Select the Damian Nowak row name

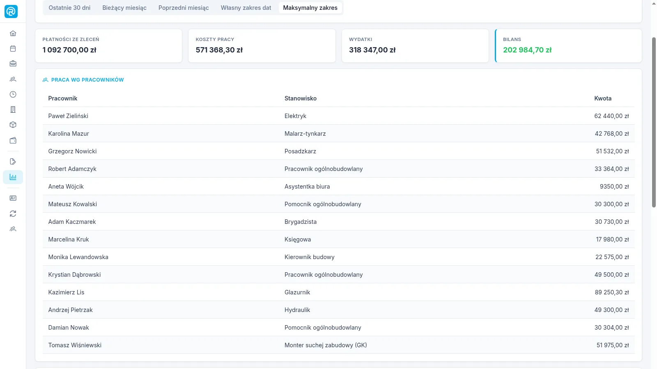point(69,328)
